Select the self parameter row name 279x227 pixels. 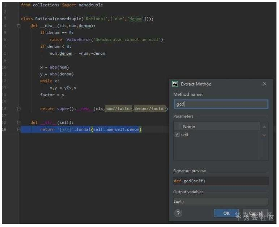click(x=185, y=134)
